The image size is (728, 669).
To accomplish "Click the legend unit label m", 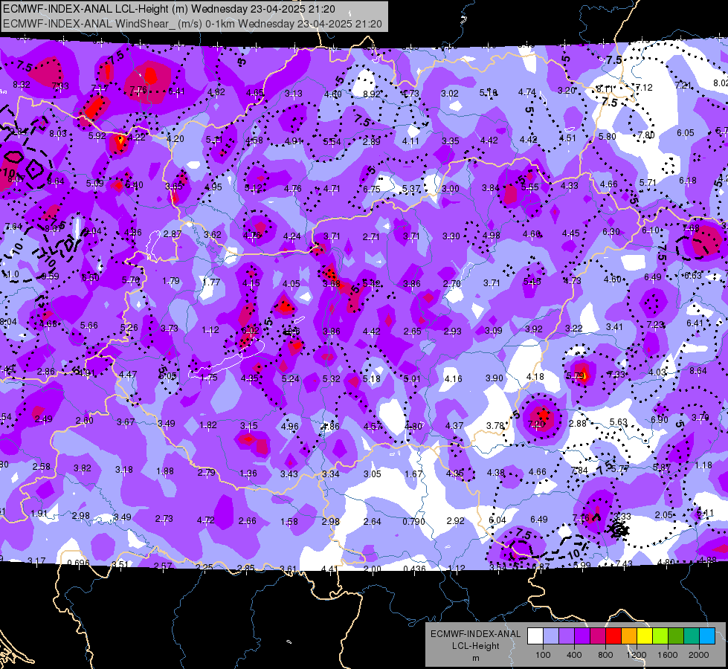I will [475, 658].
